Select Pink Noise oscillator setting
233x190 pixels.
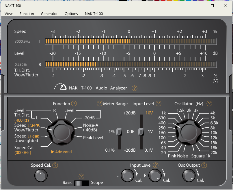[x=178, y=156]
